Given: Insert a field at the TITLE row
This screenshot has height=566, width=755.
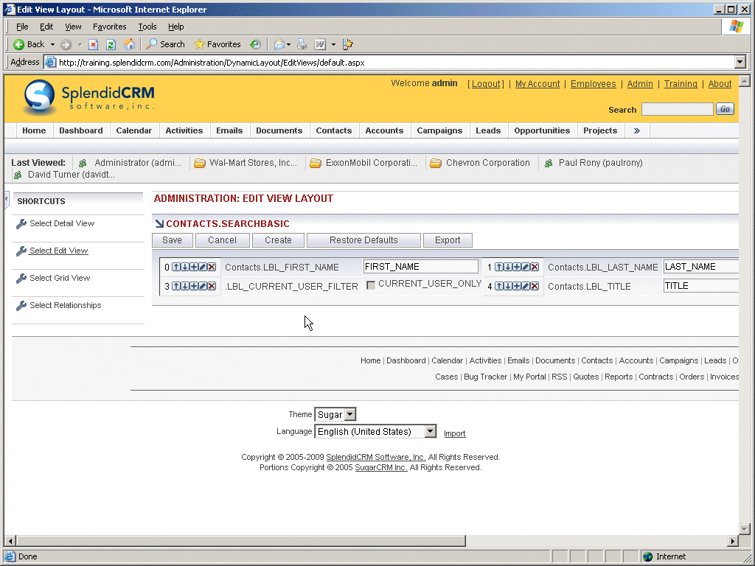Looking at the screenshot, I should point(517,286).
